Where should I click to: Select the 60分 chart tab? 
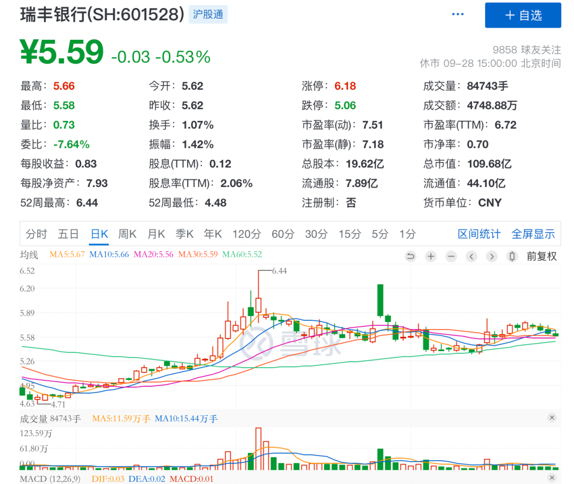pos(283,234)
